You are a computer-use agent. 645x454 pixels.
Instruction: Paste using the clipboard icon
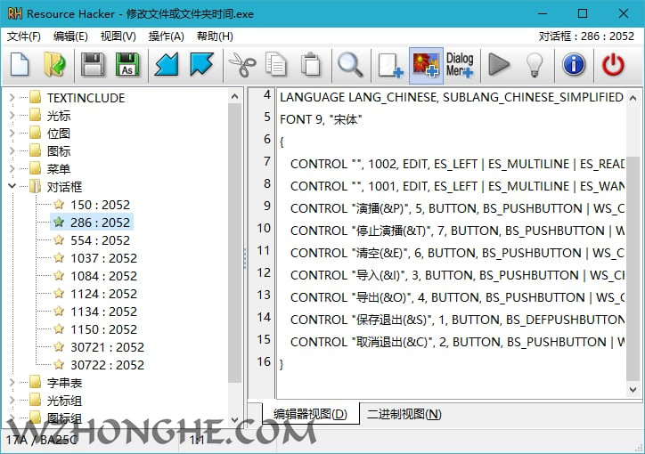pos(311,64)
